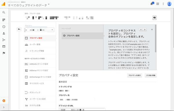
Task: Open the search icon in left sidebar
Action: tap(4, 12)
